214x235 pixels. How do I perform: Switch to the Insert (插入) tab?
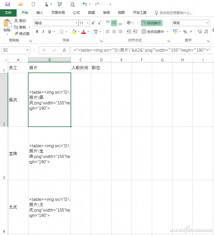[40, 13]
